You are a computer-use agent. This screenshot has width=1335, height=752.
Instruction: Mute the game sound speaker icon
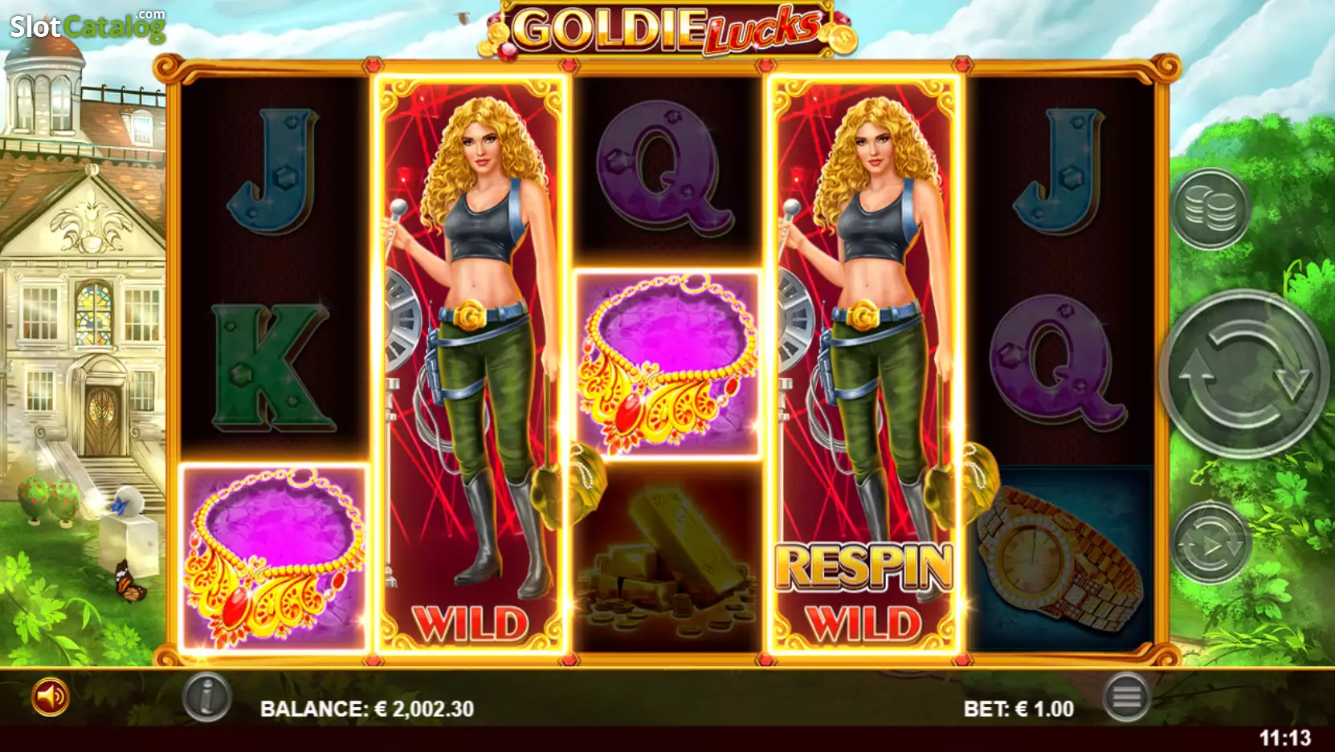pyautogui.click(x=50, y=697)
